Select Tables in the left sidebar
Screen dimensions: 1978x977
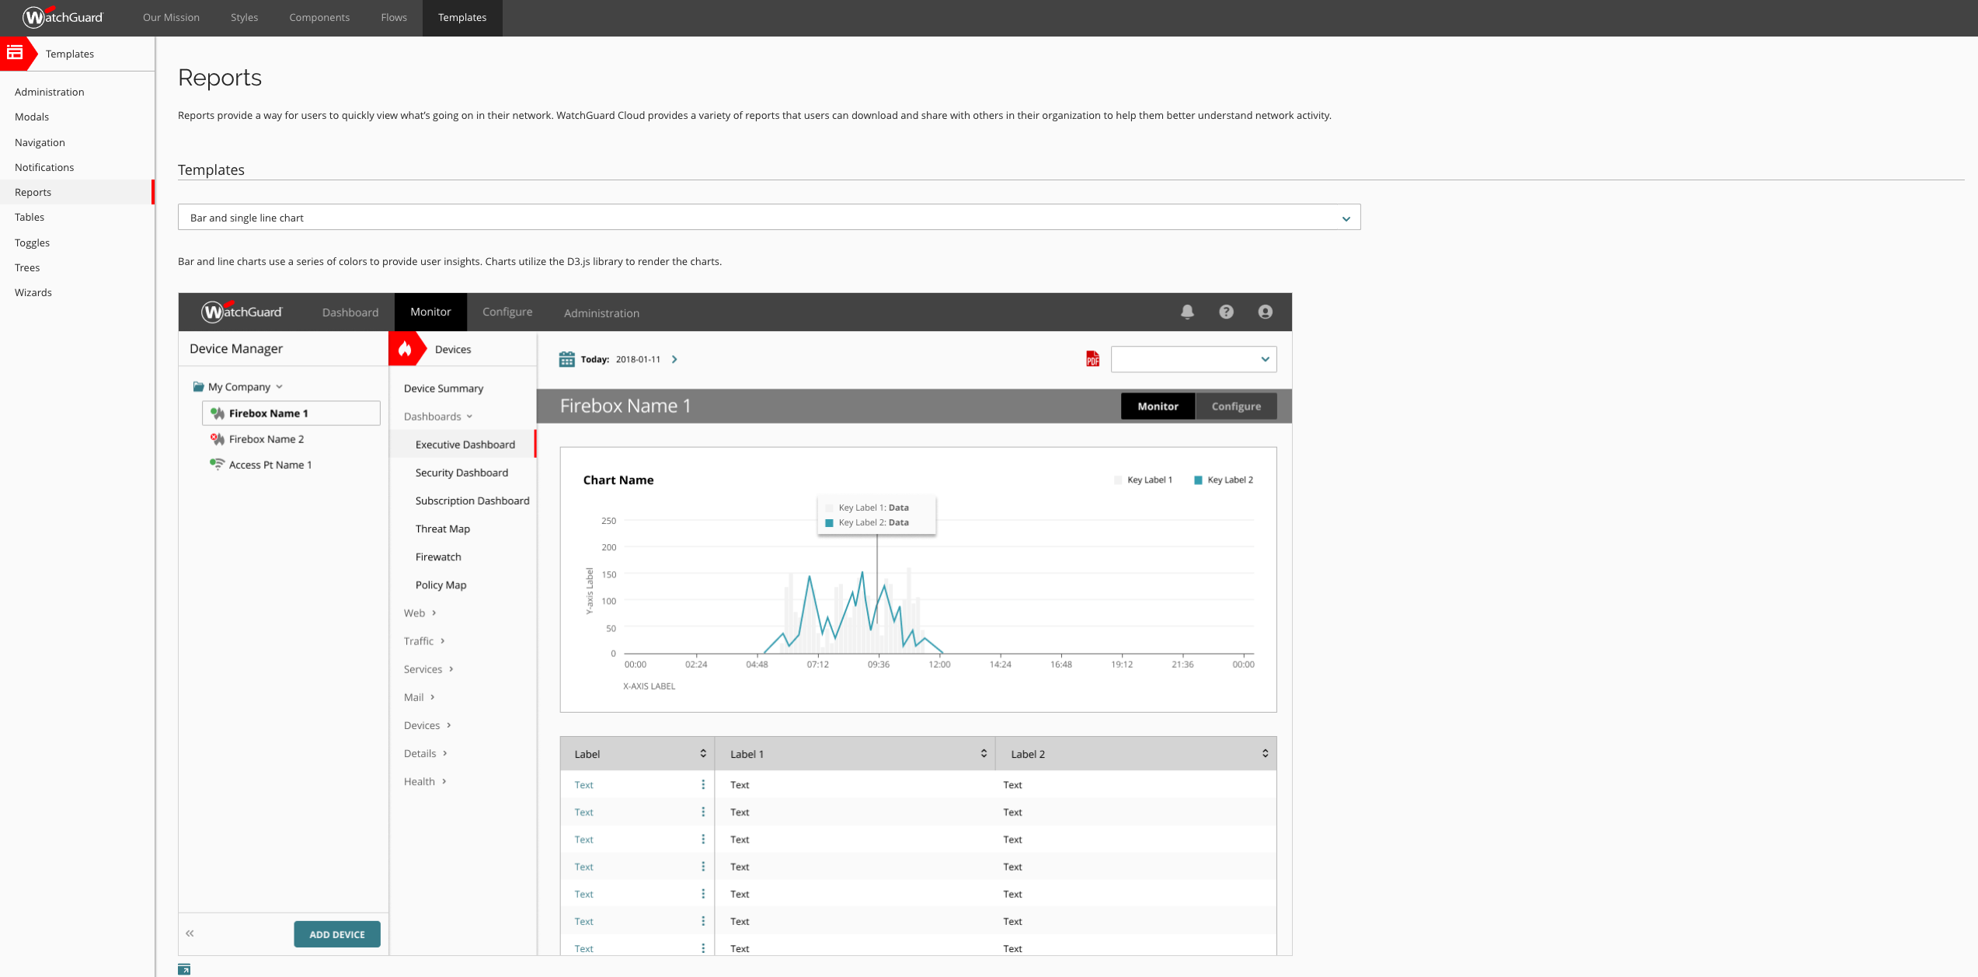point(30,217)
